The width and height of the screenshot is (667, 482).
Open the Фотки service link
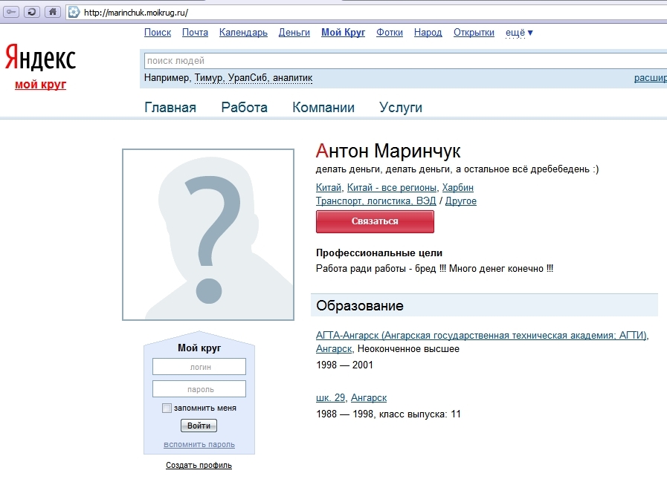[389, 33]
